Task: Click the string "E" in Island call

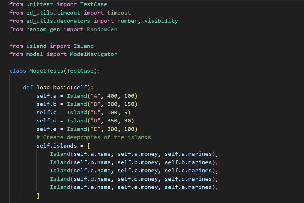Action: [x=95, y=129]
